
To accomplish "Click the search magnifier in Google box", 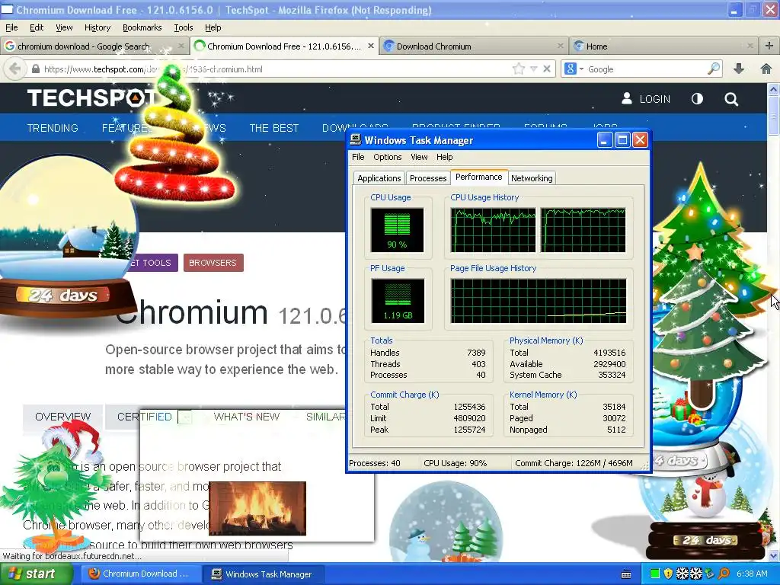I will click(714, 69).
